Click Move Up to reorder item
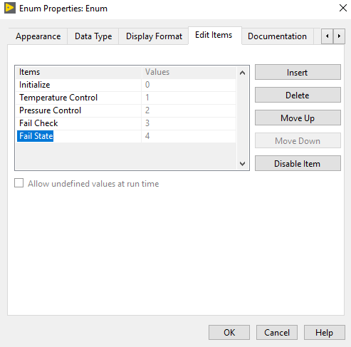Screen dimensions: 351x347 [x=298, y=118]
